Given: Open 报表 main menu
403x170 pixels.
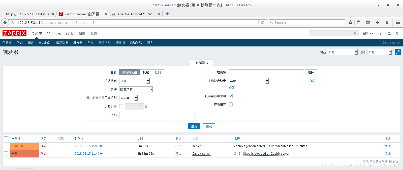Looking at the screenshot, I should pos(70,33).
